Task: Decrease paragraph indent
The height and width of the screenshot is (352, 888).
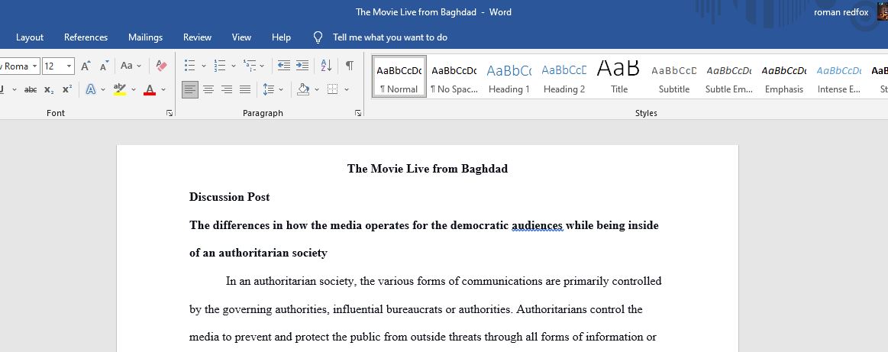Action: pos(284,66)
